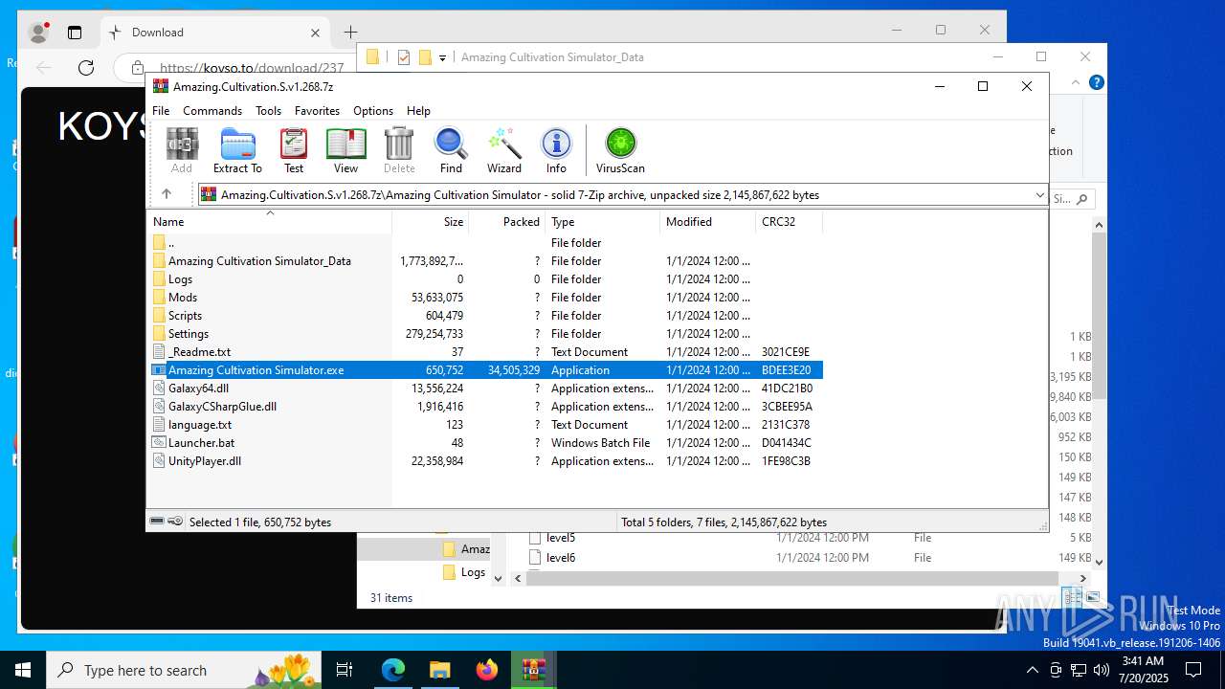Open Explorer help question mark
The height and width of the screenshot is (689, 1225).
[x=1097, y=82]
